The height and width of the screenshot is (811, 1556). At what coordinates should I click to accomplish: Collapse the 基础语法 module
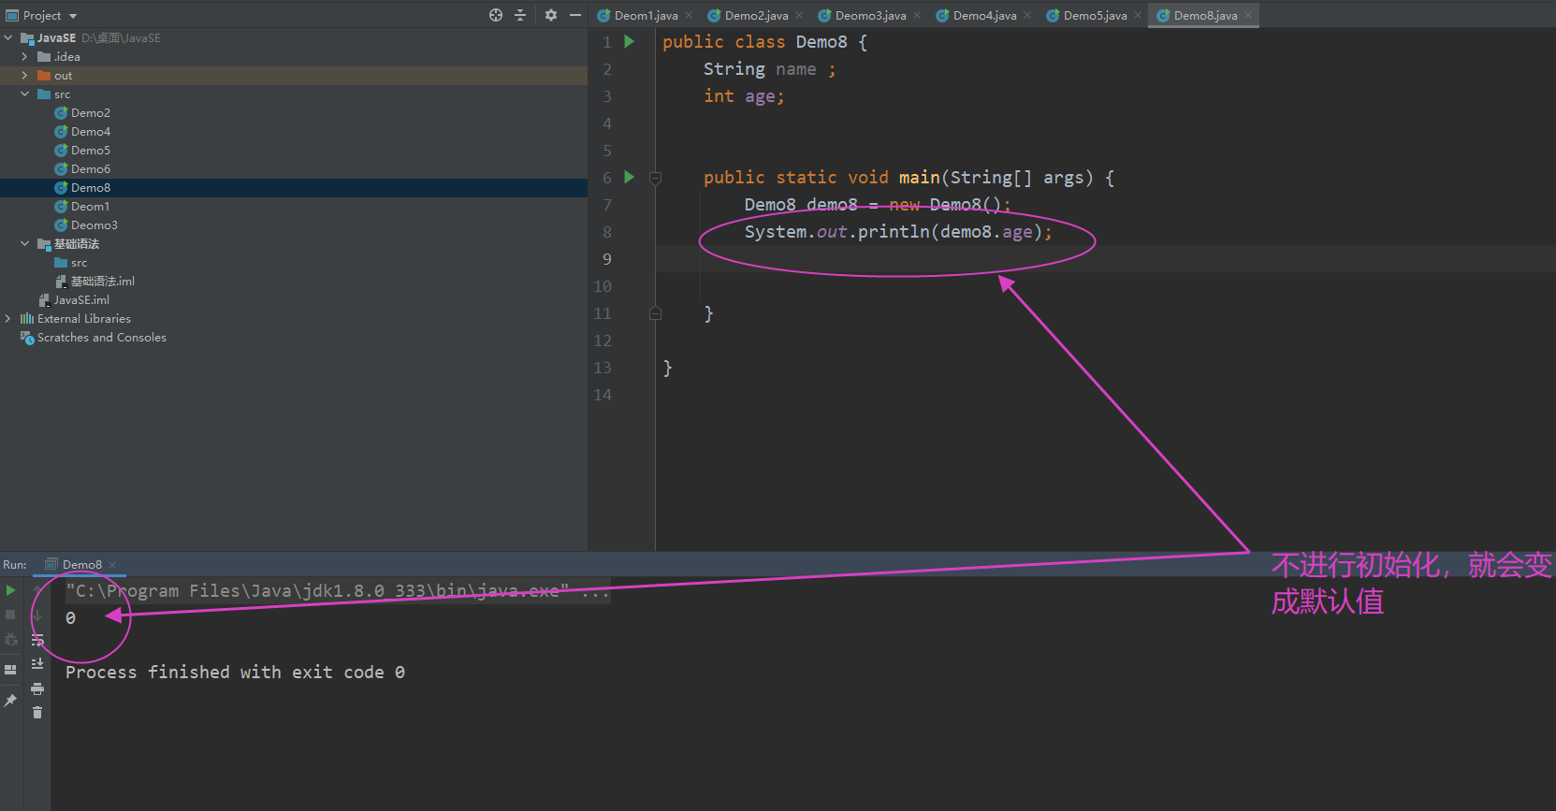(x=25, y=244)
